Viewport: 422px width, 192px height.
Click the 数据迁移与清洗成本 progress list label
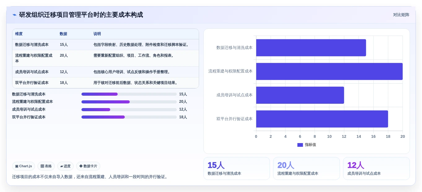pyautogui.click(x=29, y=94)
